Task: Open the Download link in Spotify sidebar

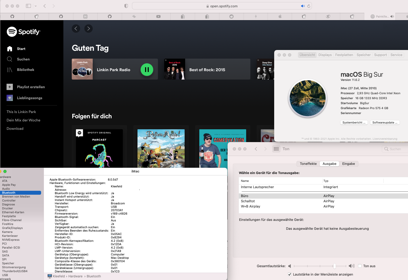Action: click(x=15, y=128)
